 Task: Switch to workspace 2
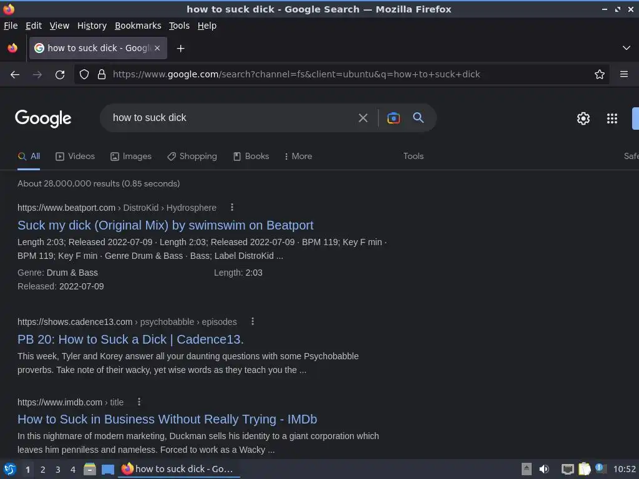(43, 470)
